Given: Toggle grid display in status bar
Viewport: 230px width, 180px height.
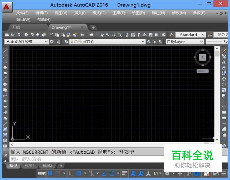Looking at the screenshot, I should click(51, 173).
